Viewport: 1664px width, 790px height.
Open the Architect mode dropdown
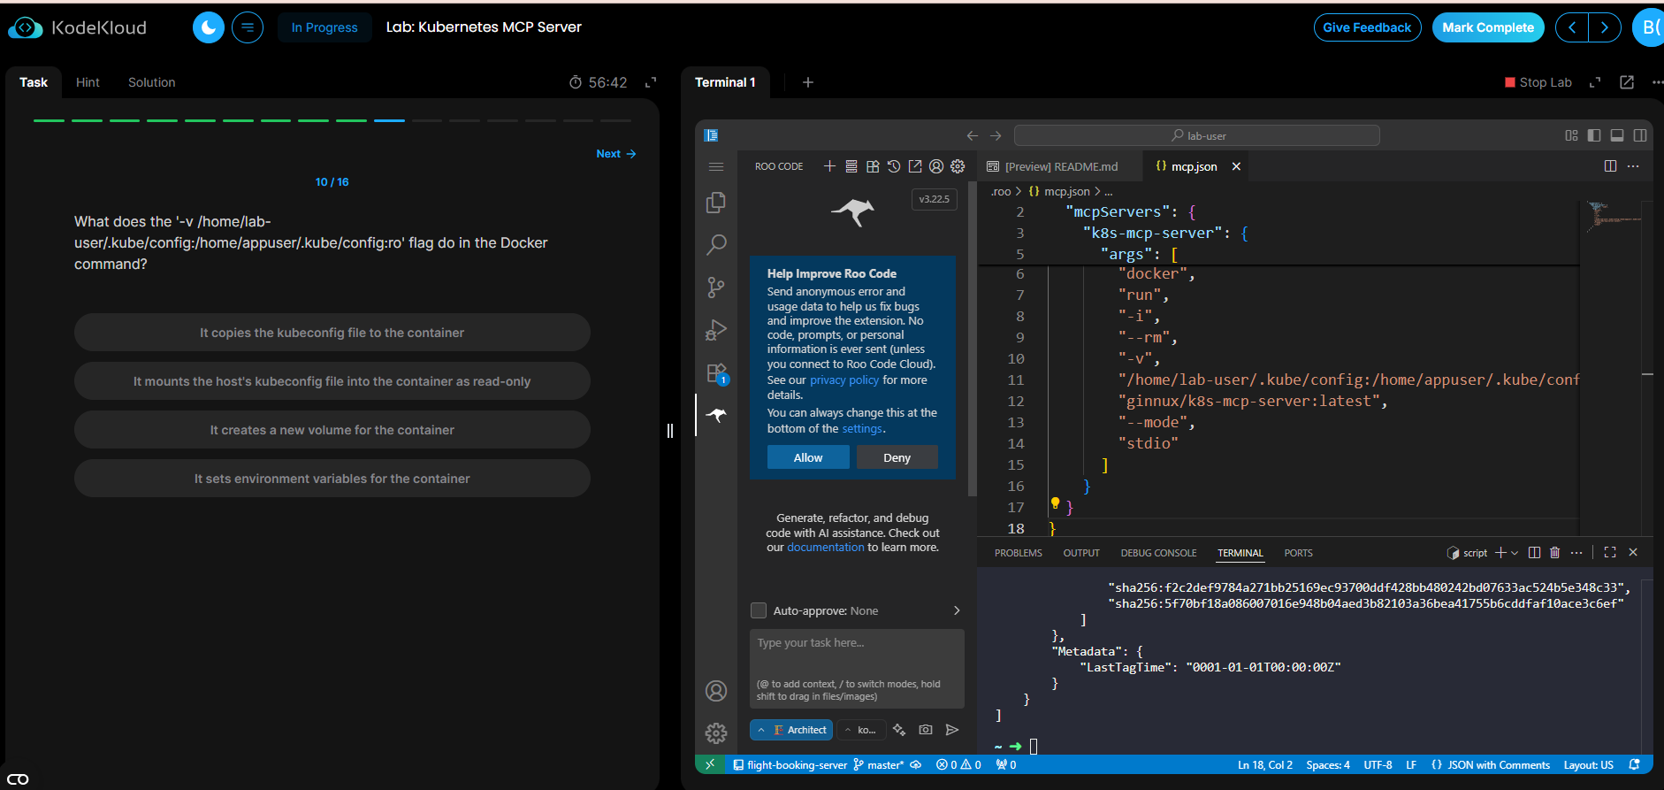[791, 730]
